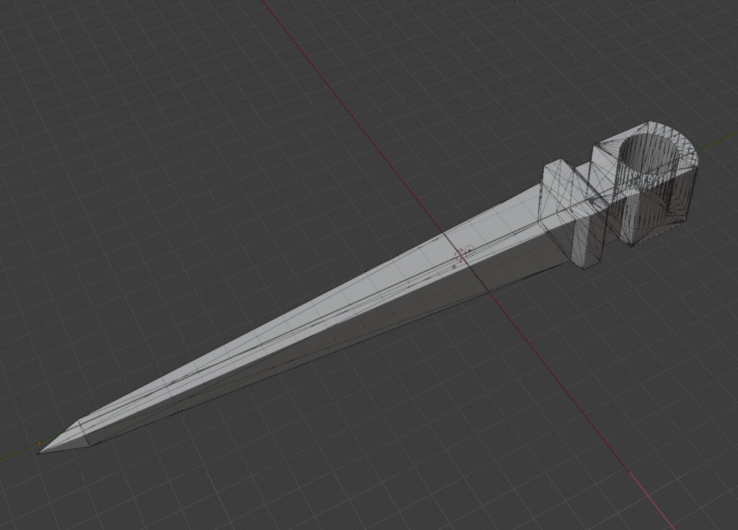
Task: Click the orange origin dot near the spike tip
Action: point(39,442)
